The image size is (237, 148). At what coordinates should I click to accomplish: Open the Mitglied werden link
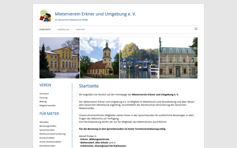[x=47, y=105]
